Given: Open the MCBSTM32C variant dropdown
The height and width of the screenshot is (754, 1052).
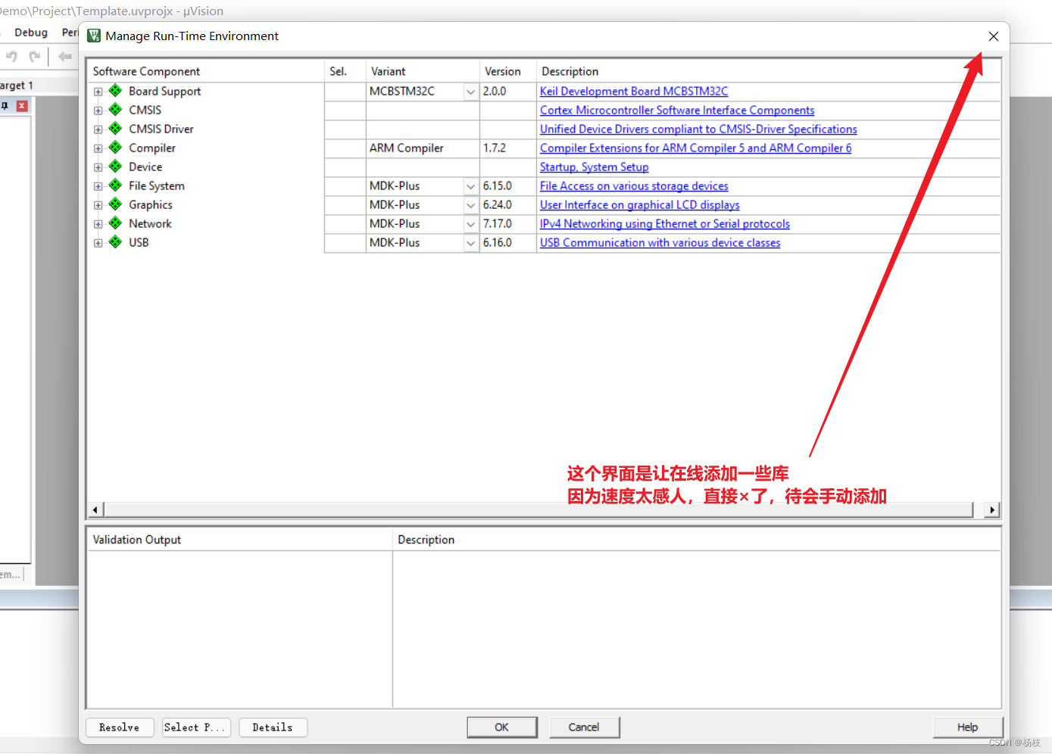Looking at the screenshot, I should click(470, 92).
